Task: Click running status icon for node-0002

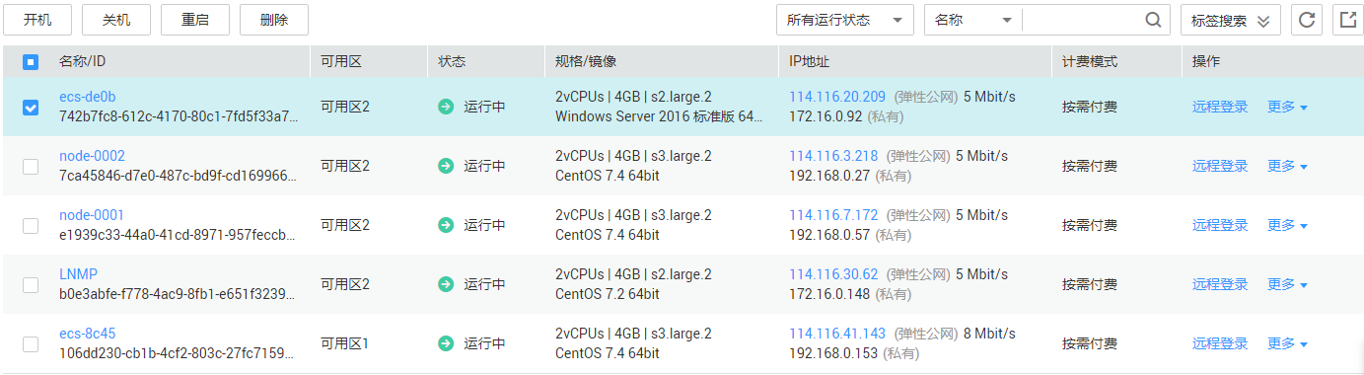Action: 447,166
